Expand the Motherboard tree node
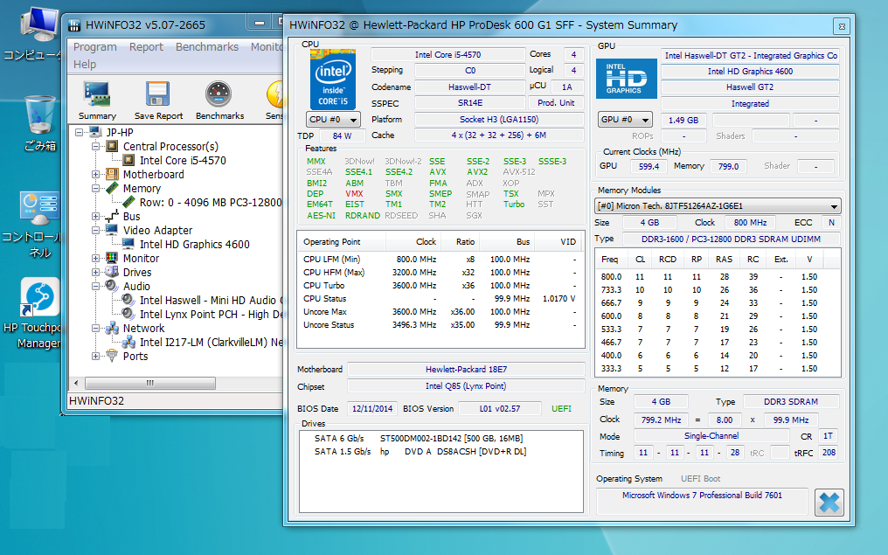 [96, 174]
